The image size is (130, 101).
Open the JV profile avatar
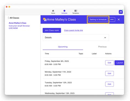(121, 12)
